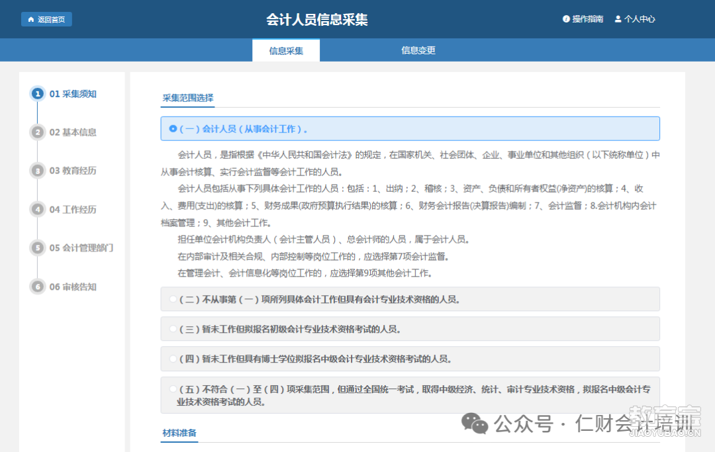
Task: Click step 4 circle for 工作经历
Action: 37,210
